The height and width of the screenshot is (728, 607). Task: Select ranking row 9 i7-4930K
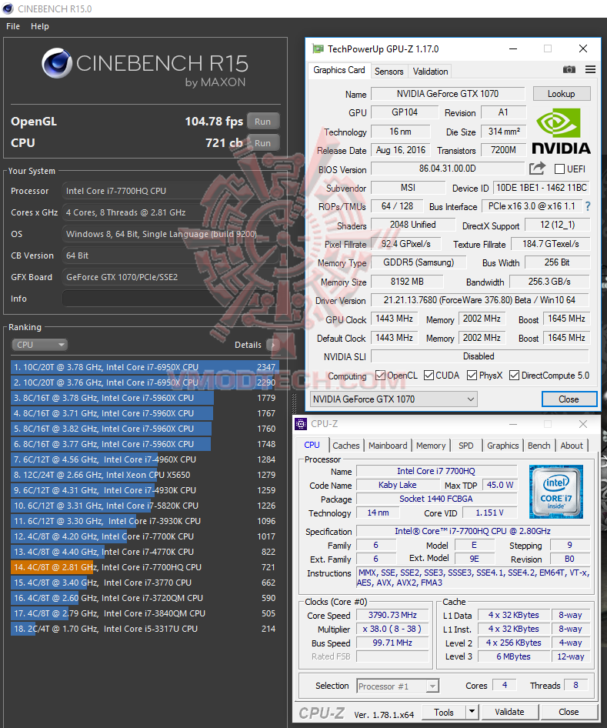pos(145,490)
